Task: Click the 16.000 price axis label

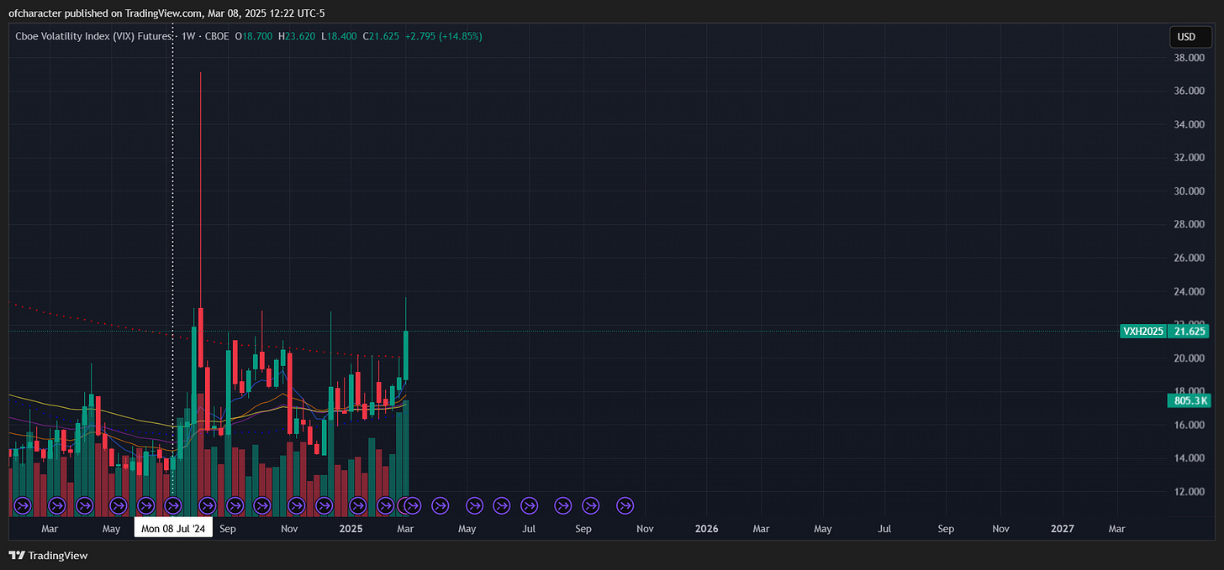Action: pos(1190,426)
